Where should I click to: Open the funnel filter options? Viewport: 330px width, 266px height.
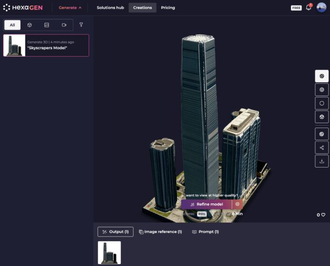[81, 25]
